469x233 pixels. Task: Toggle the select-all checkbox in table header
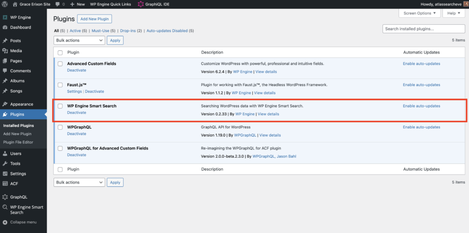[x=60, y=53]
